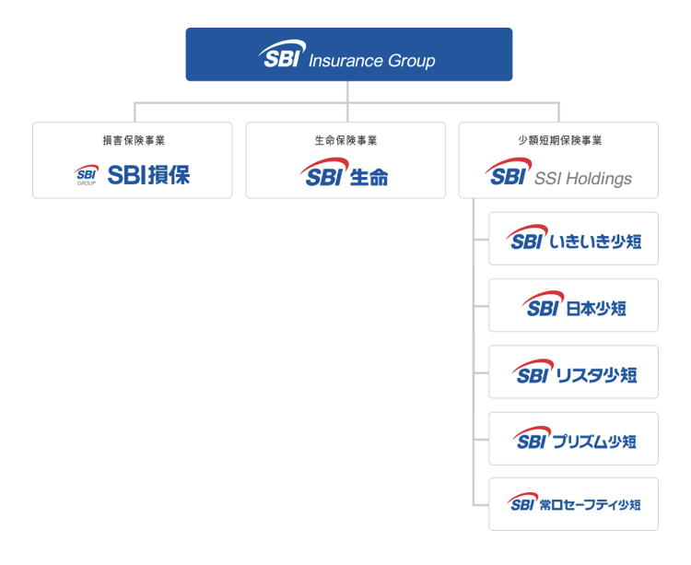
Task: Open the SBI損保 company name text
Action: (148, 174)
